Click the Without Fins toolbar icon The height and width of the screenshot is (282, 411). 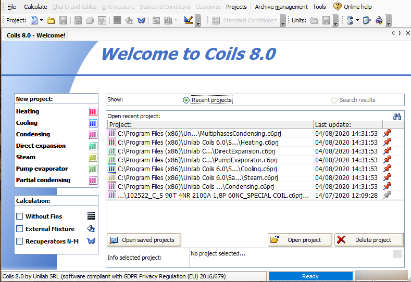[117, 20]
